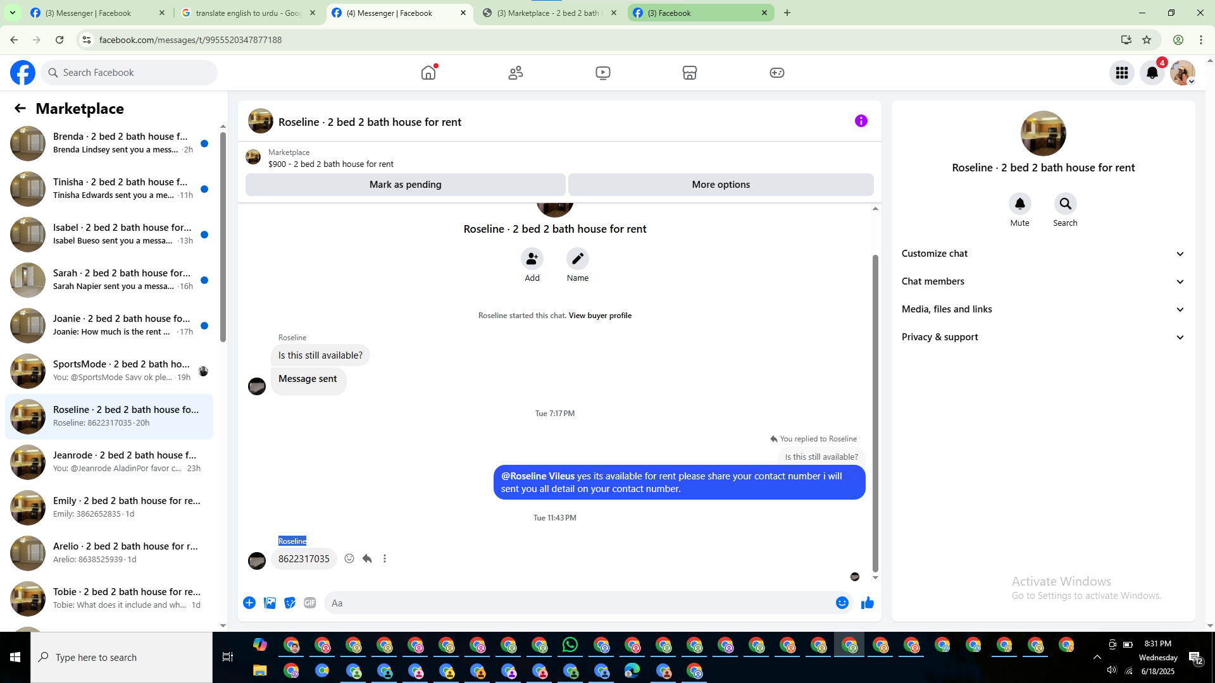Expand Chat members section
Image resolution: width=1215 pixels, height=683 pixels.
pos(1043,281)
